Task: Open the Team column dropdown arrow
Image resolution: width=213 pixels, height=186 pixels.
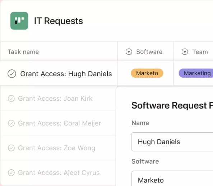Action: pos(185,52)
